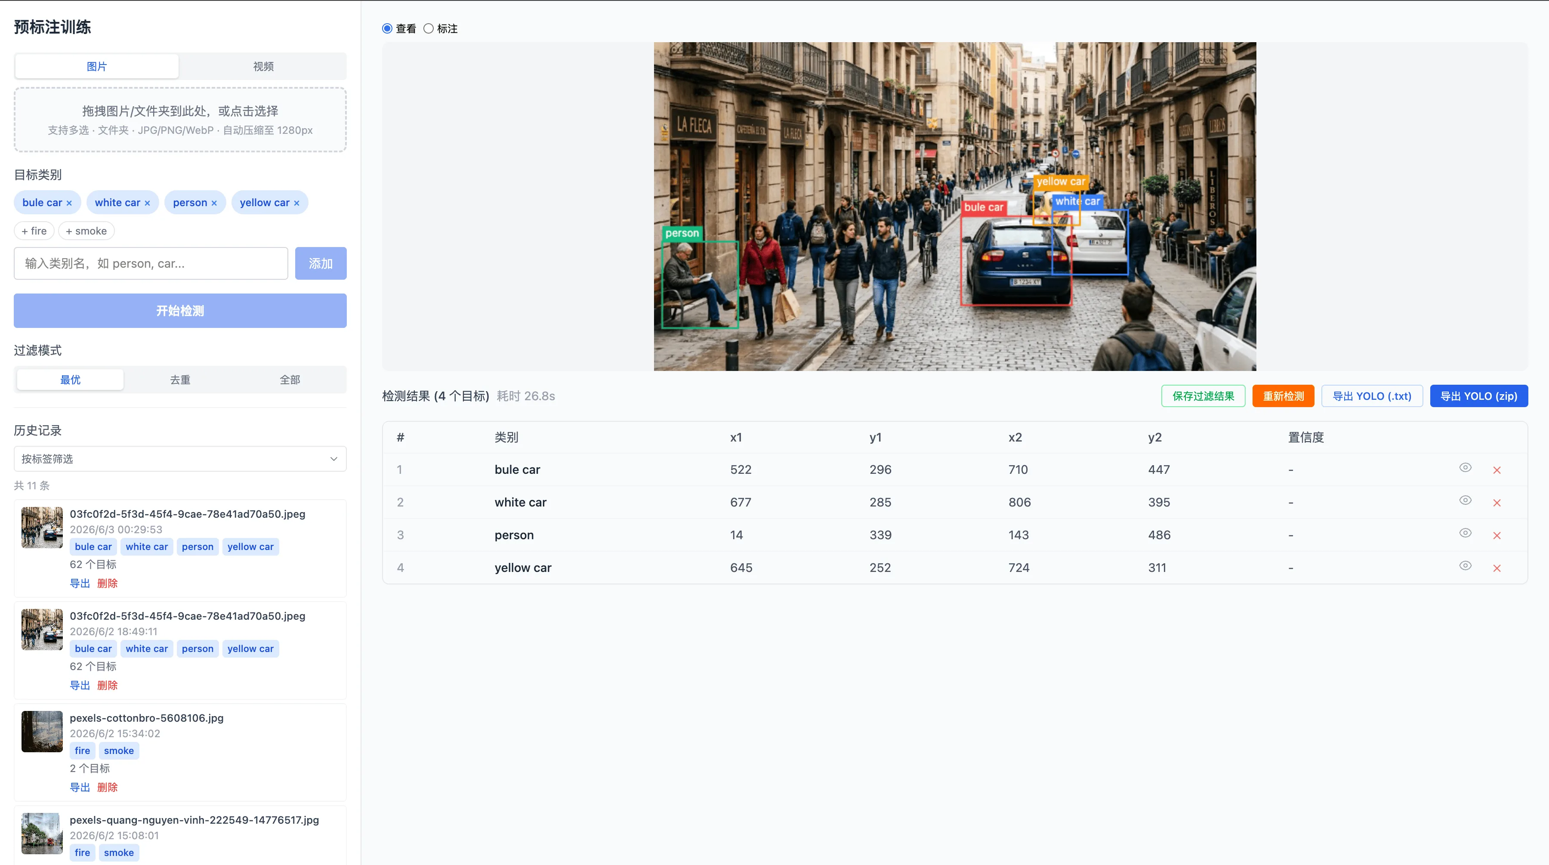Click the bule car label on image

tap(984, 207)
